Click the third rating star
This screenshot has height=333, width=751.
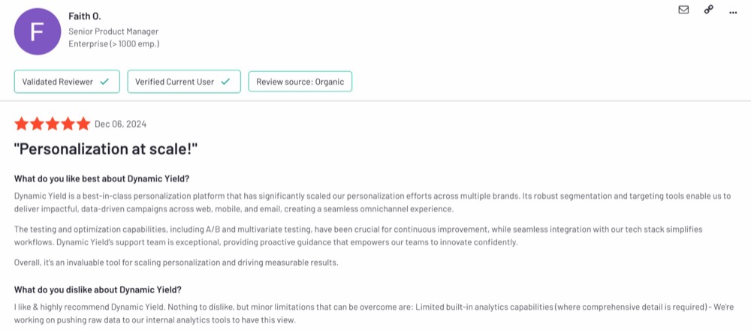click(x=53, y=124)
